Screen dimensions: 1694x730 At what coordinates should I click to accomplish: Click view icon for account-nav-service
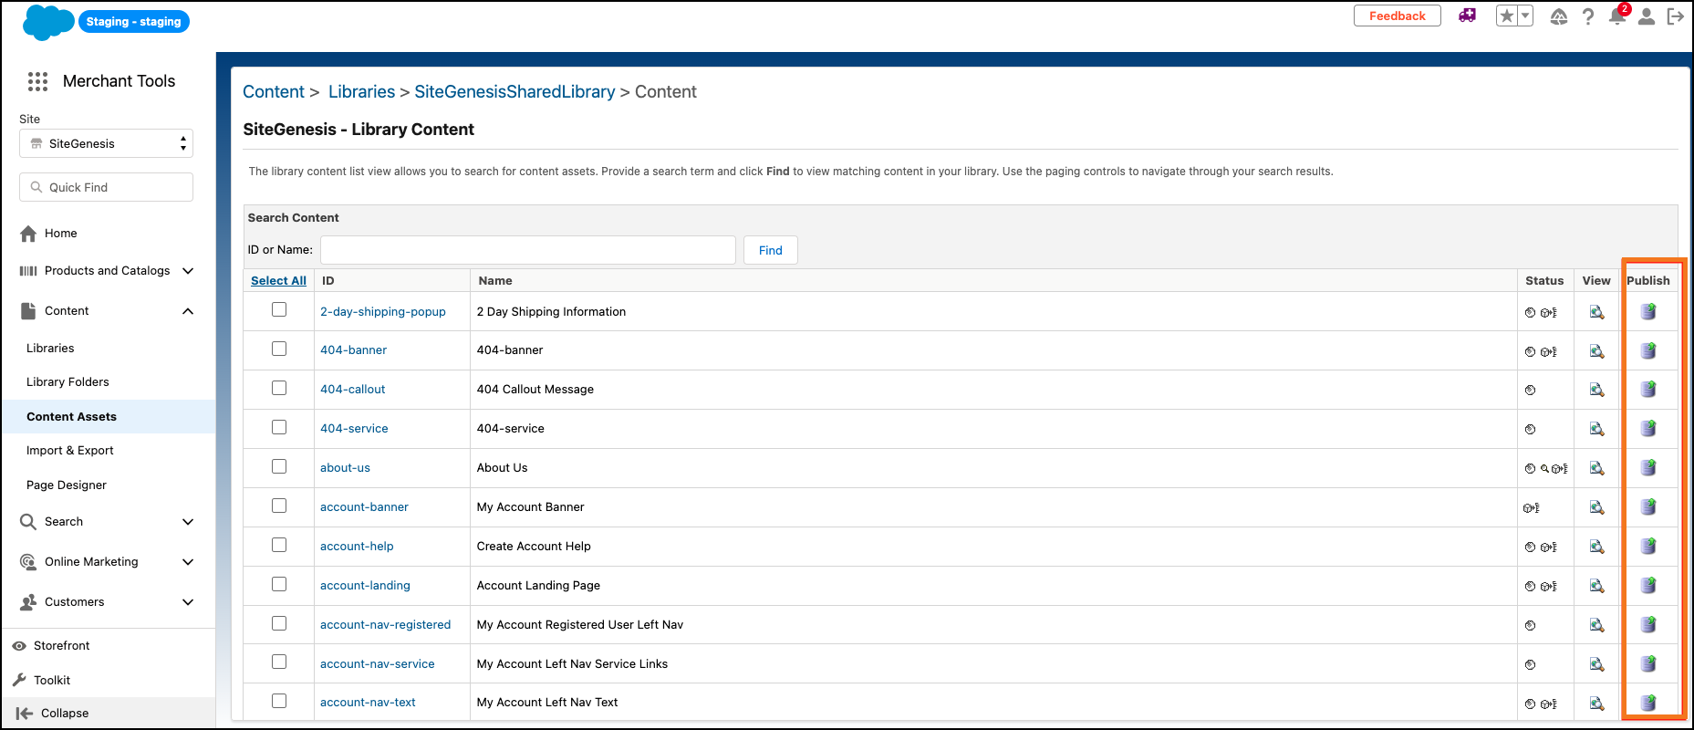pyautogui.click(x=1596, y=664)
